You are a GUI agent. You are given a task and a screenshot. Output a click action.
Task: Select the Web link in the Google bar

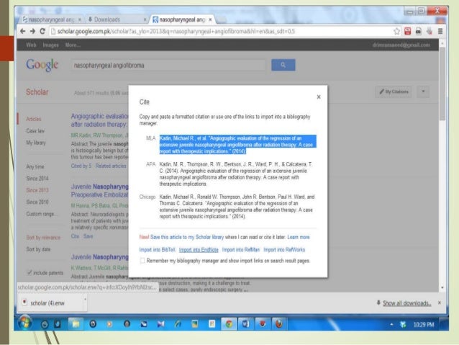point(31,45)
